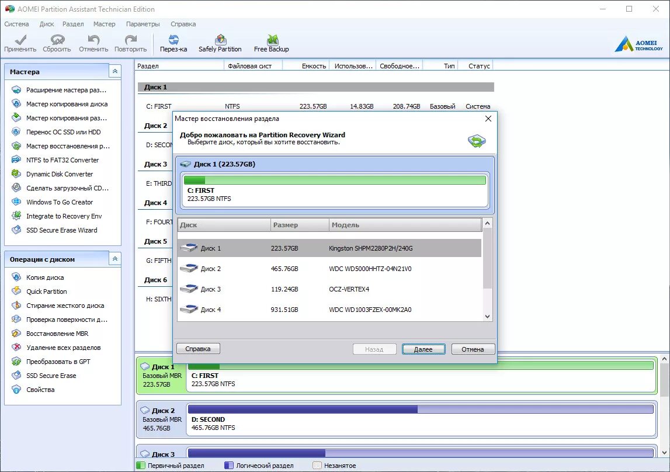Start Перенос ОС SSD или HDD
The height and width of the screenshot is (472, 670).
click(x=57, y=132)
